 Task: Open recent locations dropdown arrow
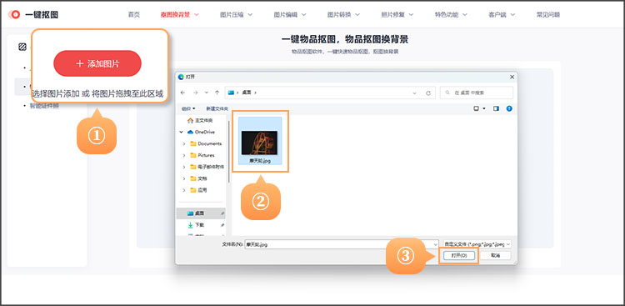coord(207,93)
